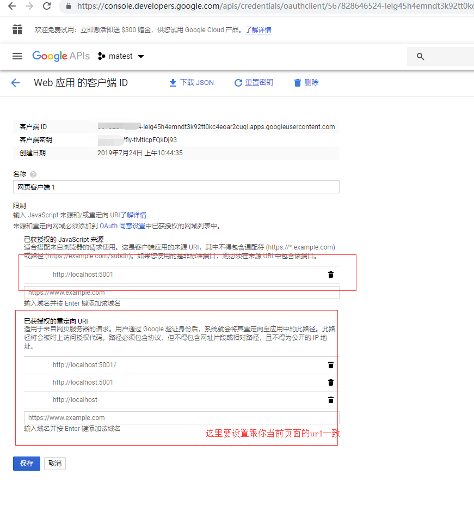
Task: Click the JavaScript origin http://localhost:5001 text
Action: [x=83, y=275]
